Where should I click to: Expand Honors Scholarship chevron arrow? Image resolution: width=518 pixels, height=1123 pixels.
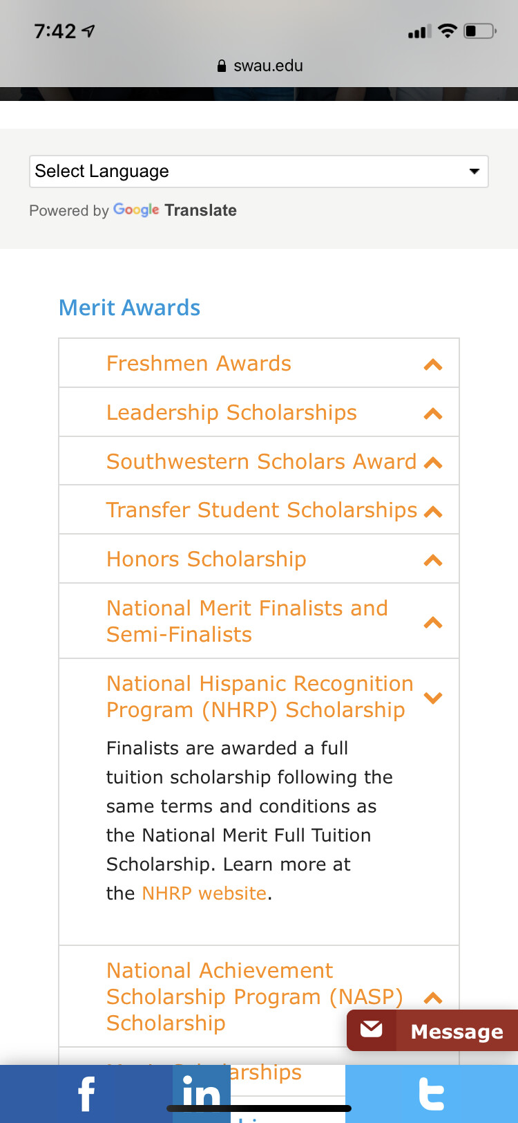433,560
